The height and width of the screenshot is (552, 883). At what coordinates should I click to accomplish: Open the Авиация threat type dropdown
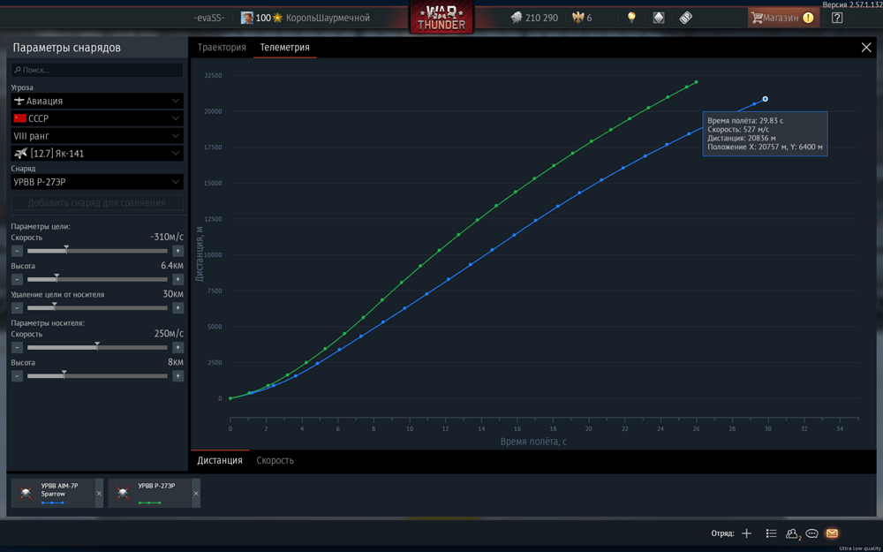(x=97, y=101)
